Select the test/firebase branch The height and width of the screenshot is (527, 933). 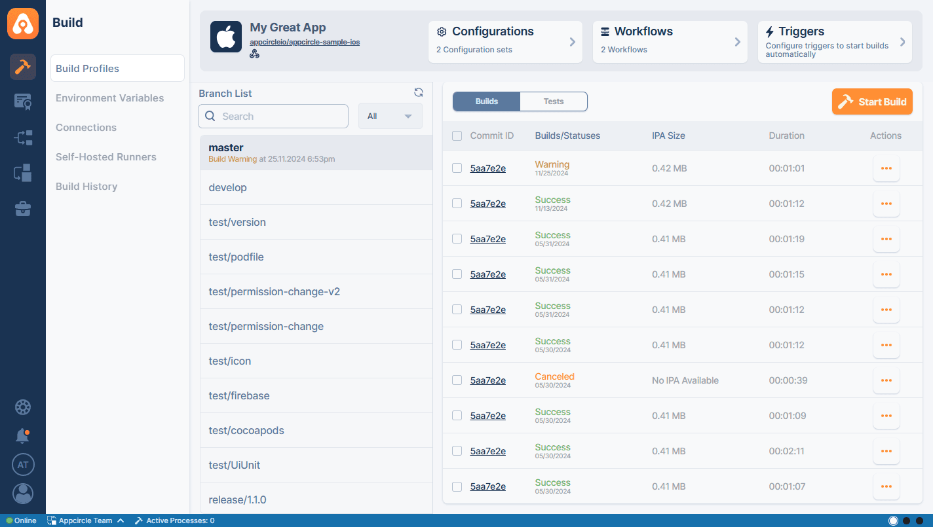click(316, 395)
